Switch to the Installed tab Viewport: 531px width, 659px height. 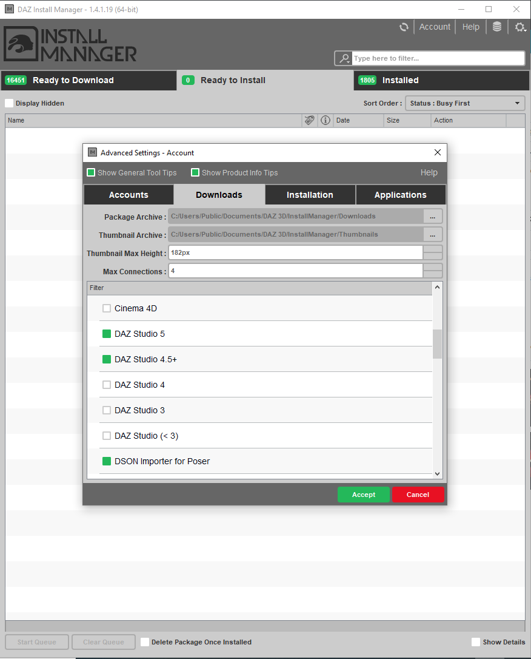(x=441, y=80)
